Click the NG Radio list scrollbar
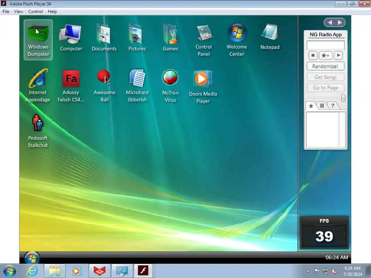The width and height of the screenshot is (371, 278). (342, 130)
